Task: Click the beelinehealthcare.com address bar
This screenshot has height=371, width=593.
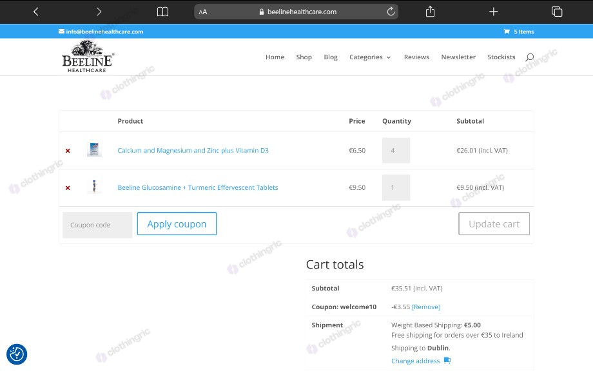Action: coord(296,12)
